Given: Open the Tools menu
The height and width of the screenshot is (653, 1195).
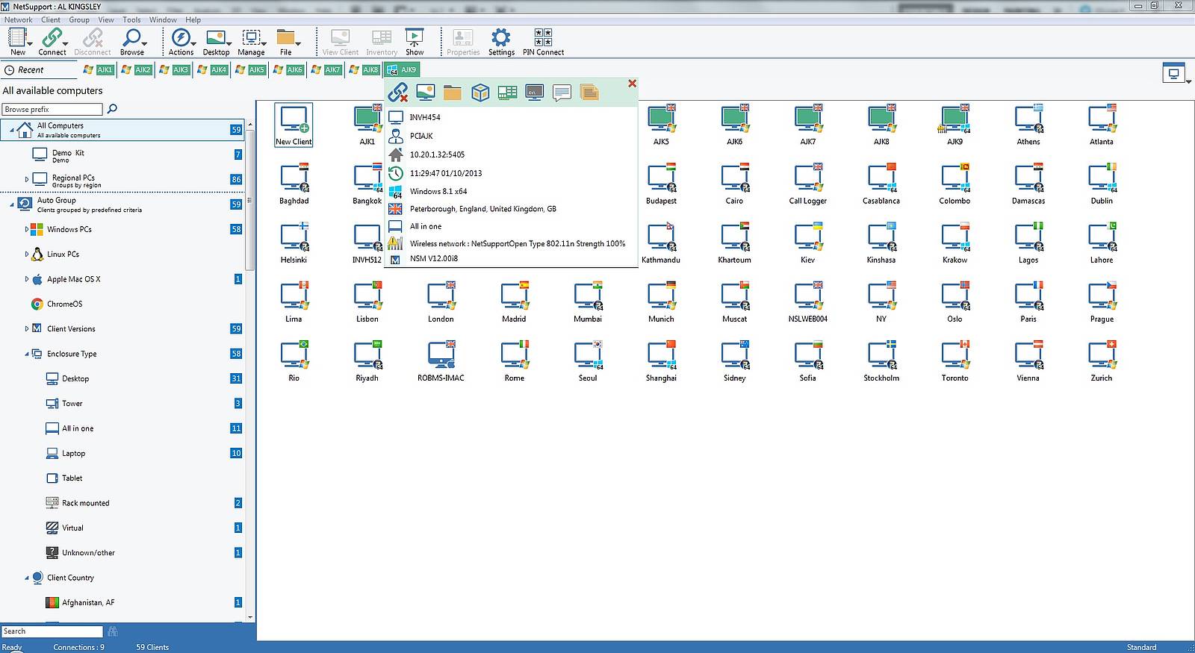Looking at the screenshot, I should pos(131,19).
